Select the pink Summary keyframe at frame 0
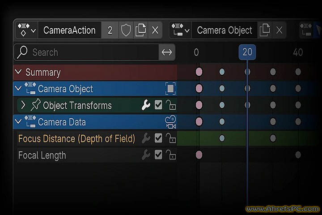The image size is (322, 215). [x=199, y=72]
